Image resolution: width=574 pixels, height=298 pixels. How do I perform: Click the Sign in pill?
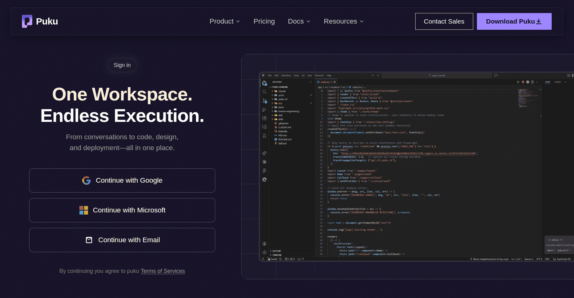coord(122,65)
